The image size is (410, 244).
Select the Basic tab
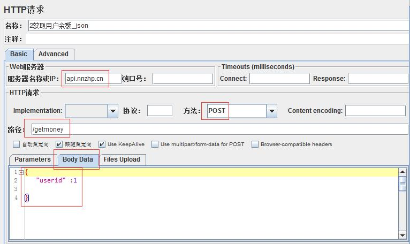[19, 55]
